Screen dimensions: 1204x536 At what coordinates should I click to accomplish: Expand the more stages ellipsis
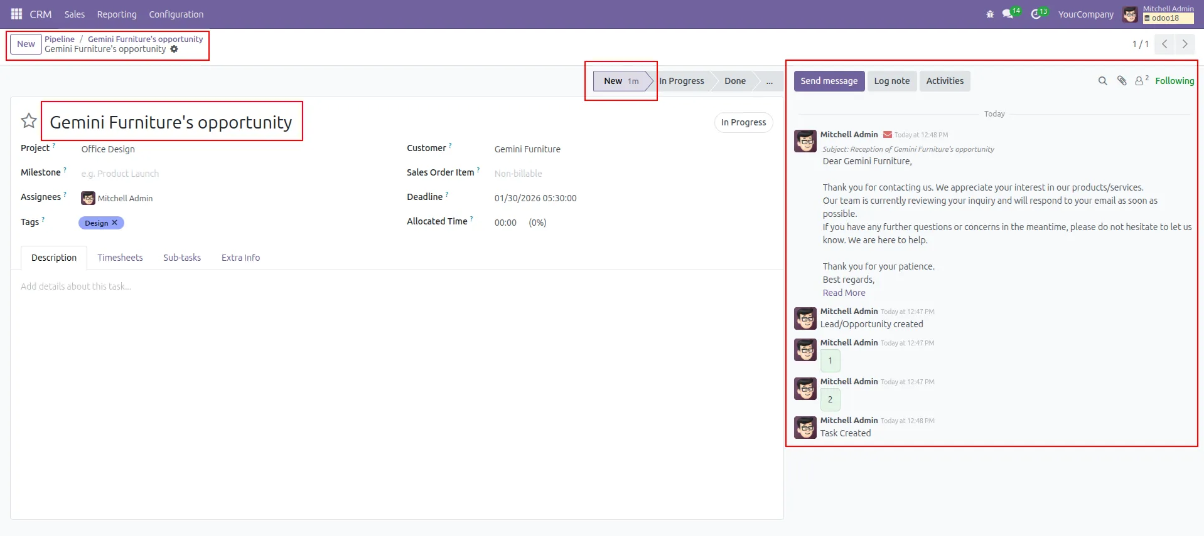(x=769, y=81)
